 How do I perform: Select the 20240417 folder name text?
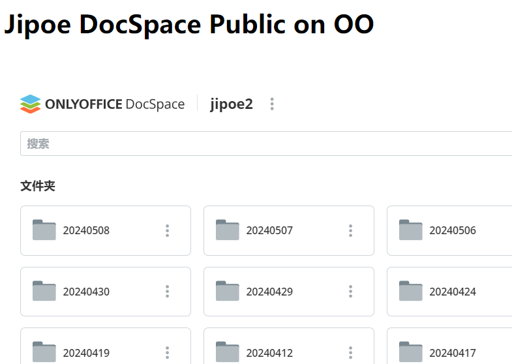tap(453, 353)
